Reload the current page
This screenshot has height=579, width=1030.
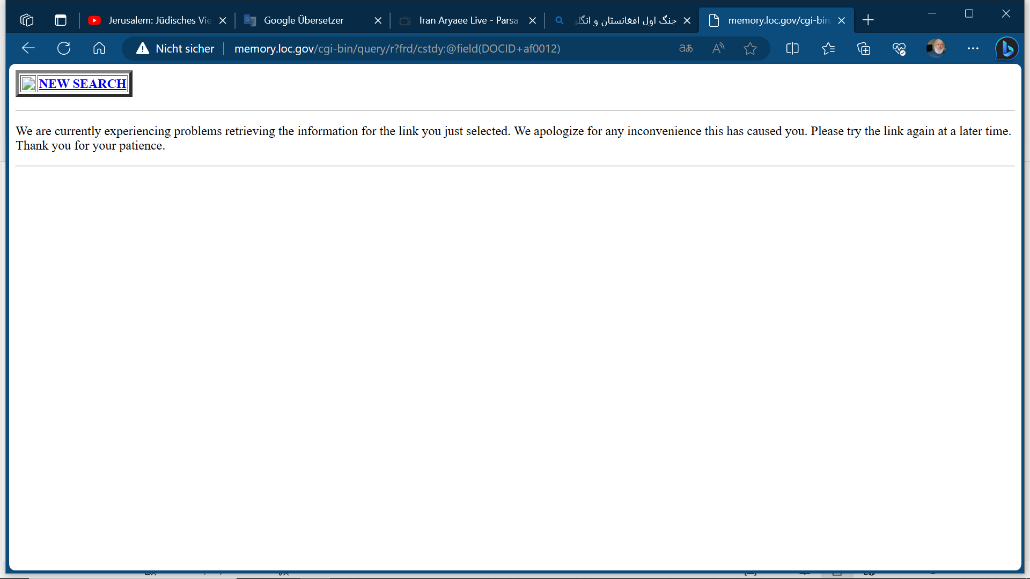64,49
